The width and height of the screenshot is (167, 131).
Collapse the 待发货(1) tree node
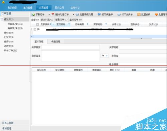[2, 19]
